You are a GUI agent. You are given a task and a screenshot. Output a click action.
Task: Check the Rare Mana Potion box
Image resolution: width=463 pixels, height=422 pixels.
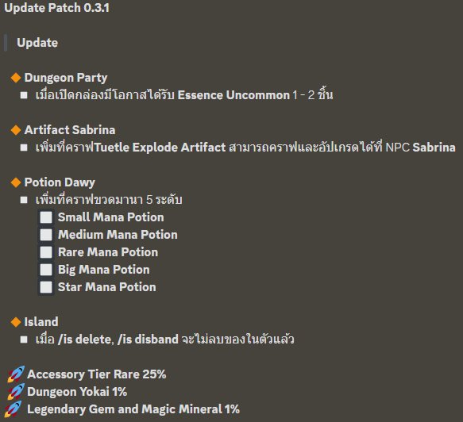tap(46, 252)
